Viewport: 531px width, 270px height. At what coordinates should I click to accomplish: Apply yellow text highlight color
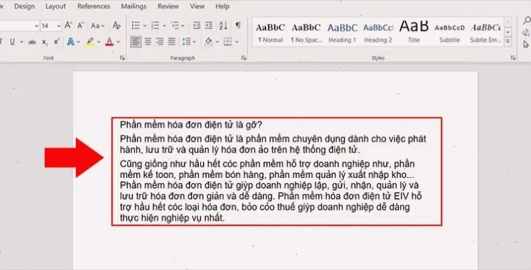pyautogui.click(x=90, y=42)
